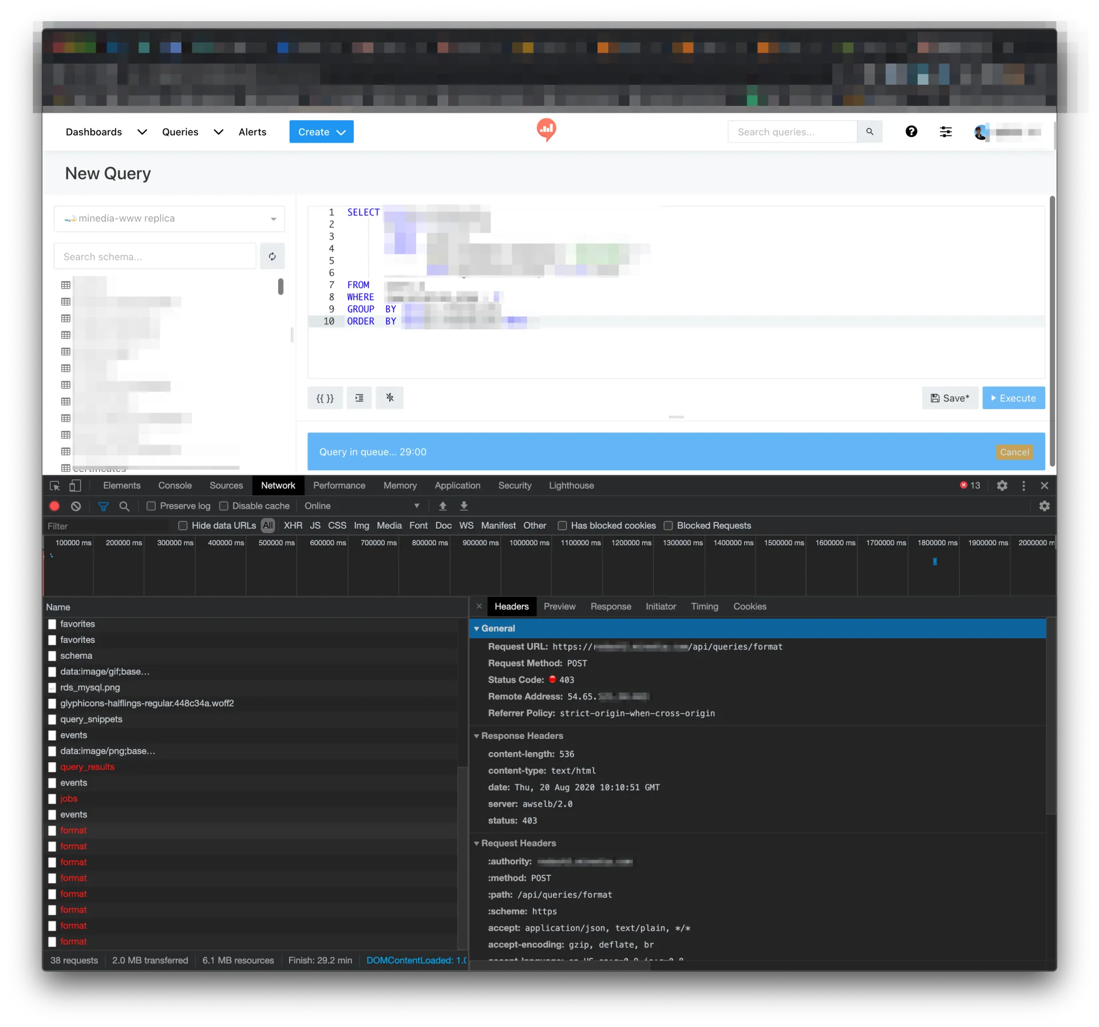The height and width of the screenshot is (1027, 1099).
Task: Click the format query indent icon
Action: 359,398
